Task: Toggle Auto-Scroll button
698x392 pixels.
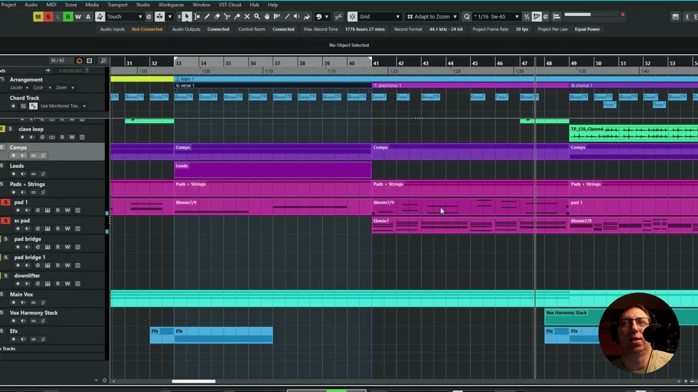Action: coord(160,16)
